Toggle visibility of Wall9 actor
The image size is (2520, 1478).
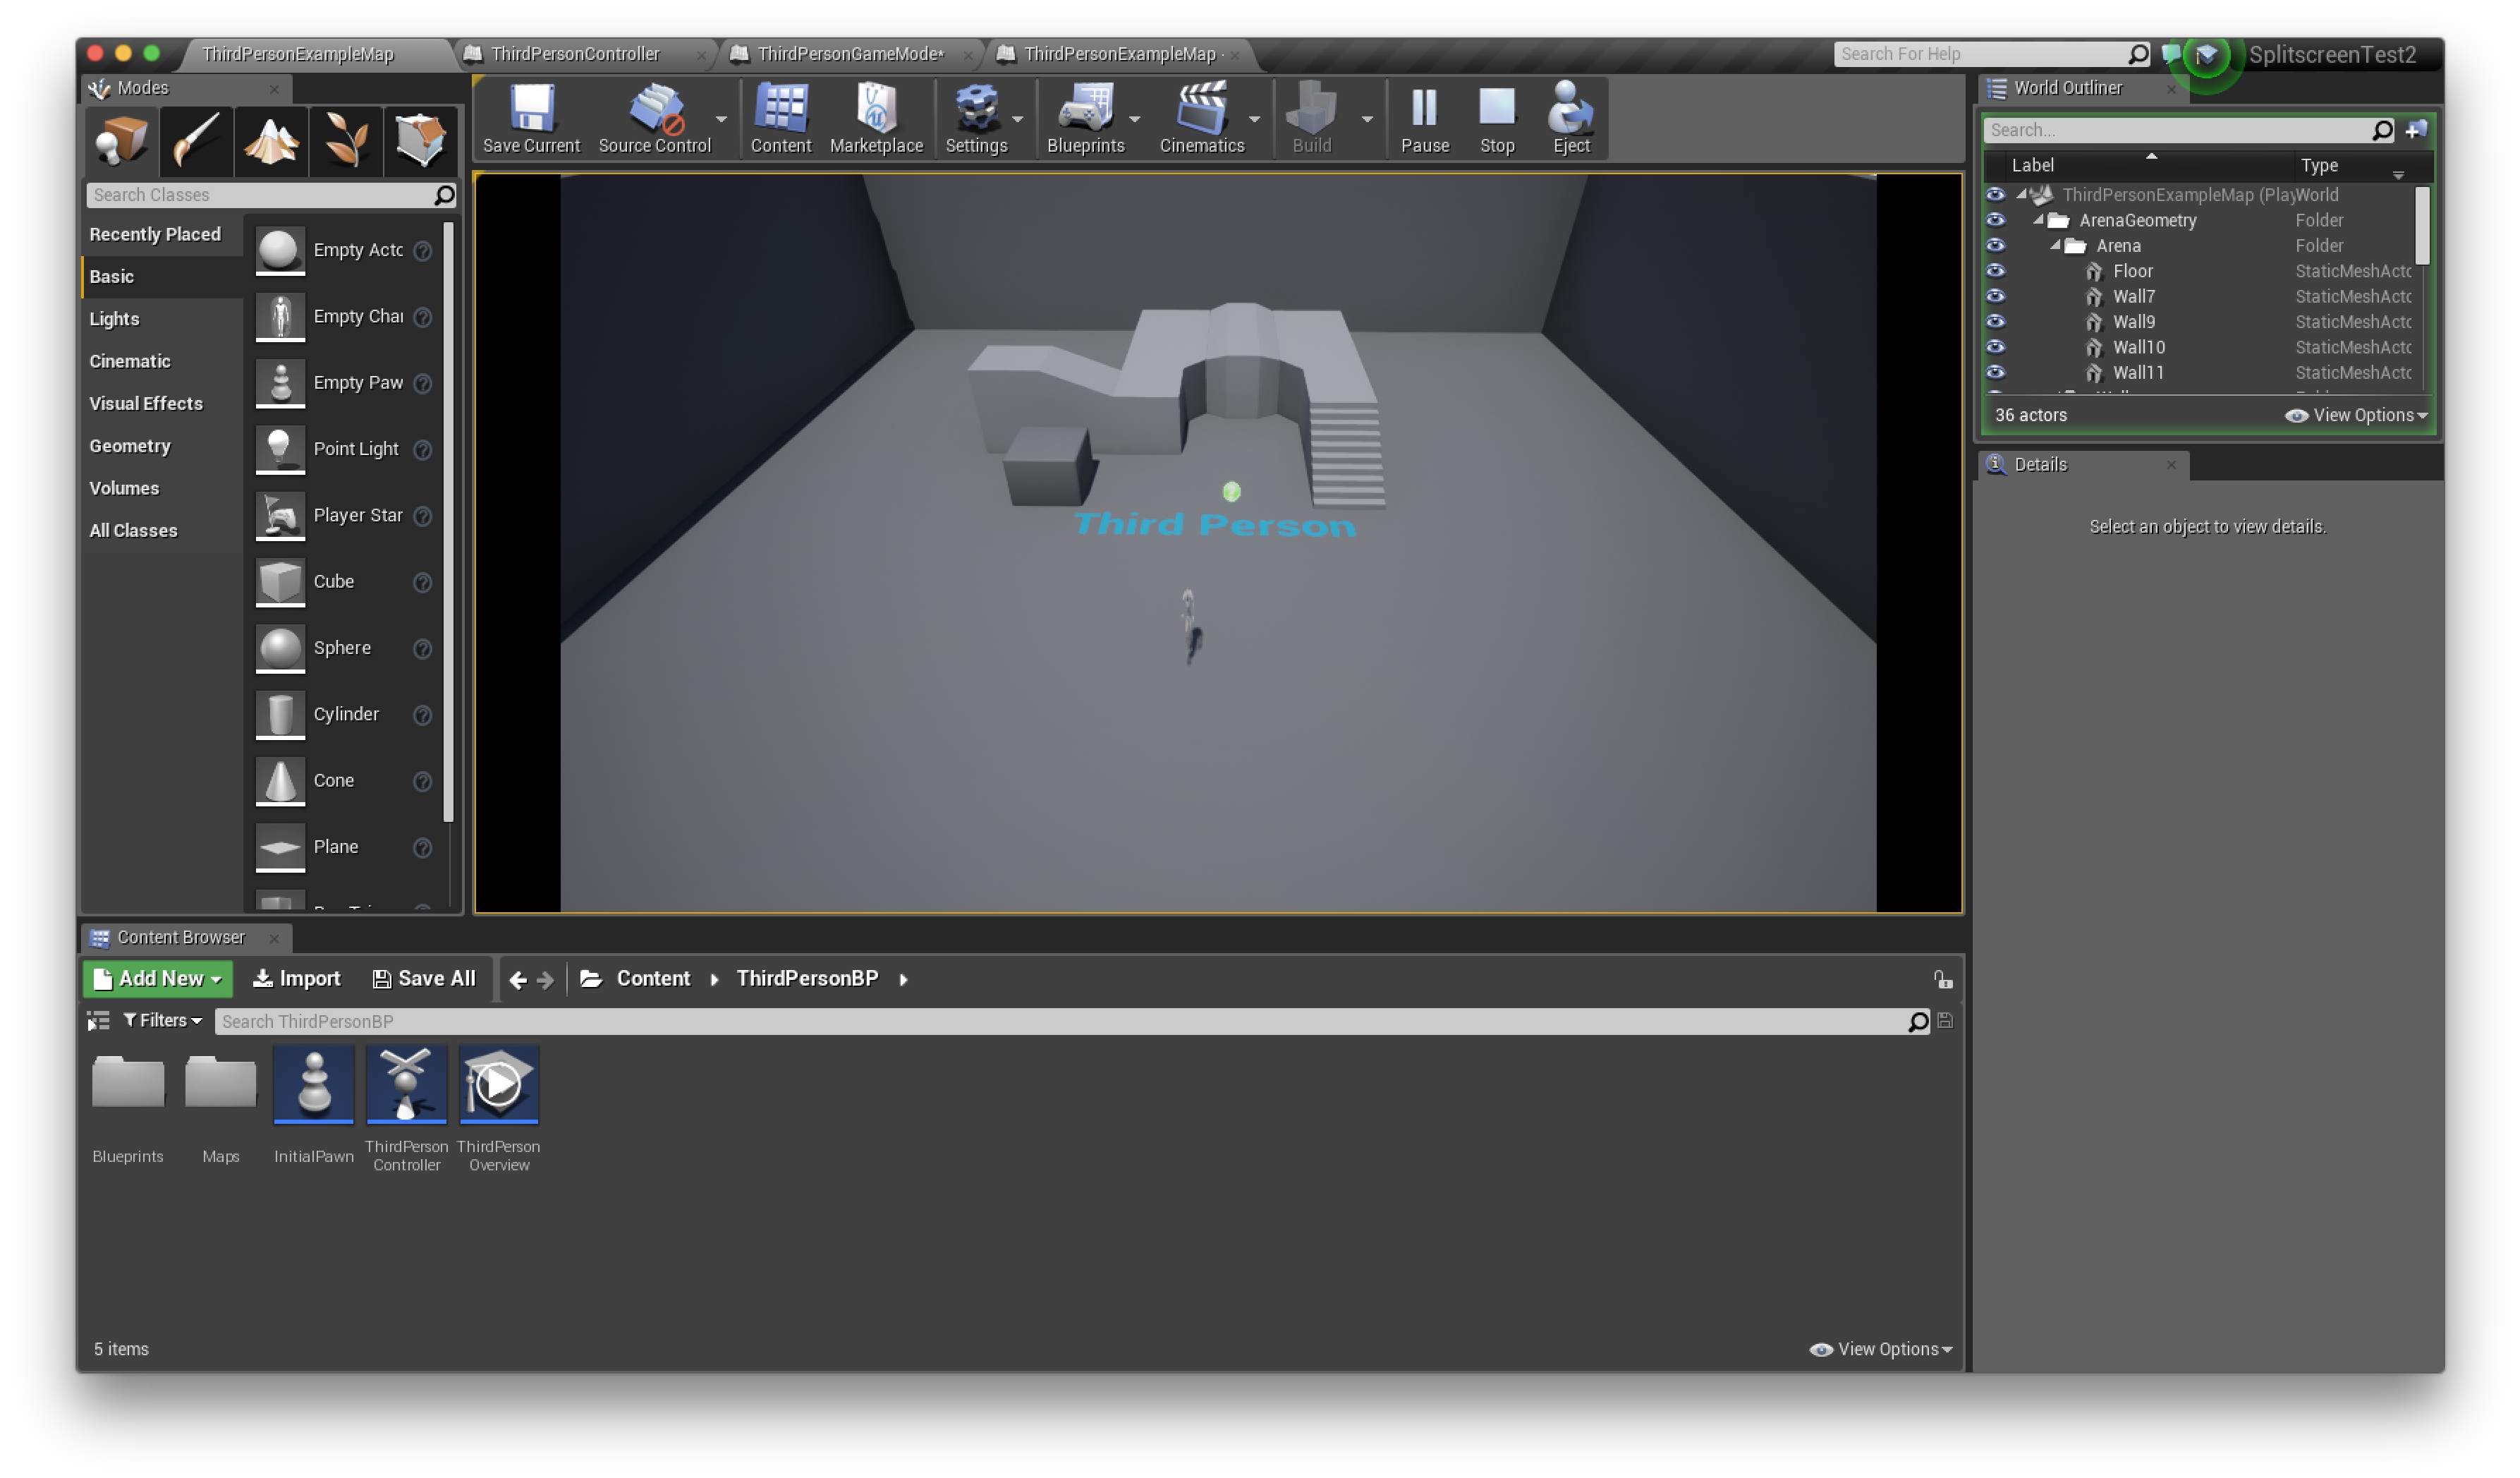point(1996,322)
